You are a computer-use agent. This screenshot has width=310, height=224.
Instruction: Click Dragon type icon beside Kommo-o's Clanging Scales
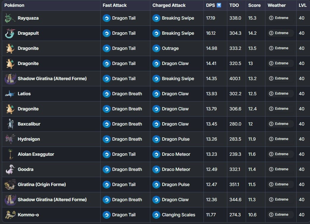coord(156,215)
